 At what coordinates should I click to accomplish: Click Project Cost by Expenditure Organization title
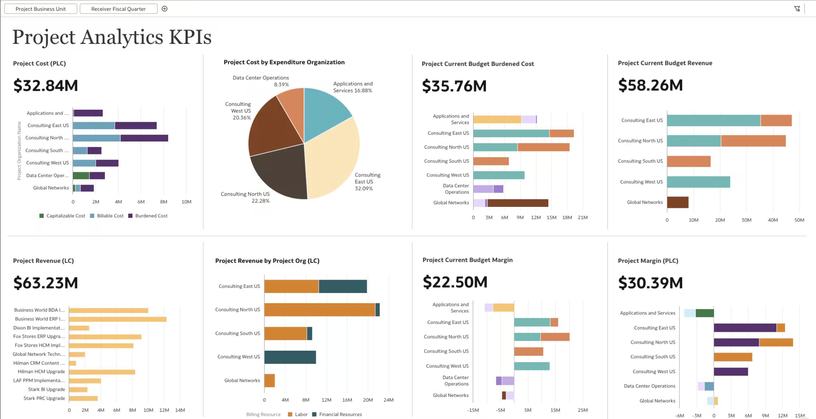(x=284, y=62)
